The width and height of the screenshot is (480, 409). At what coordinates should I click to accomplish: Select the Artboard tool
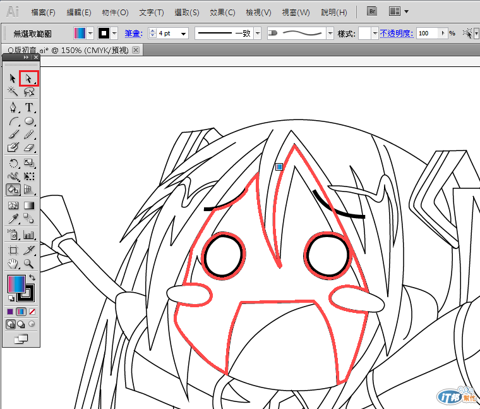[13, 250]
